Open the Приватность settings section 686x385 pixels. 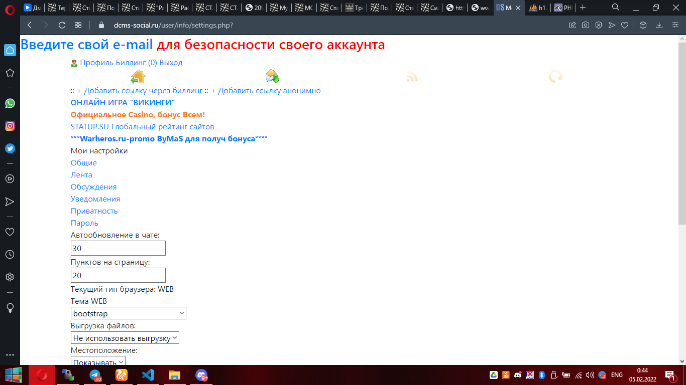click(x=94, y=211)
